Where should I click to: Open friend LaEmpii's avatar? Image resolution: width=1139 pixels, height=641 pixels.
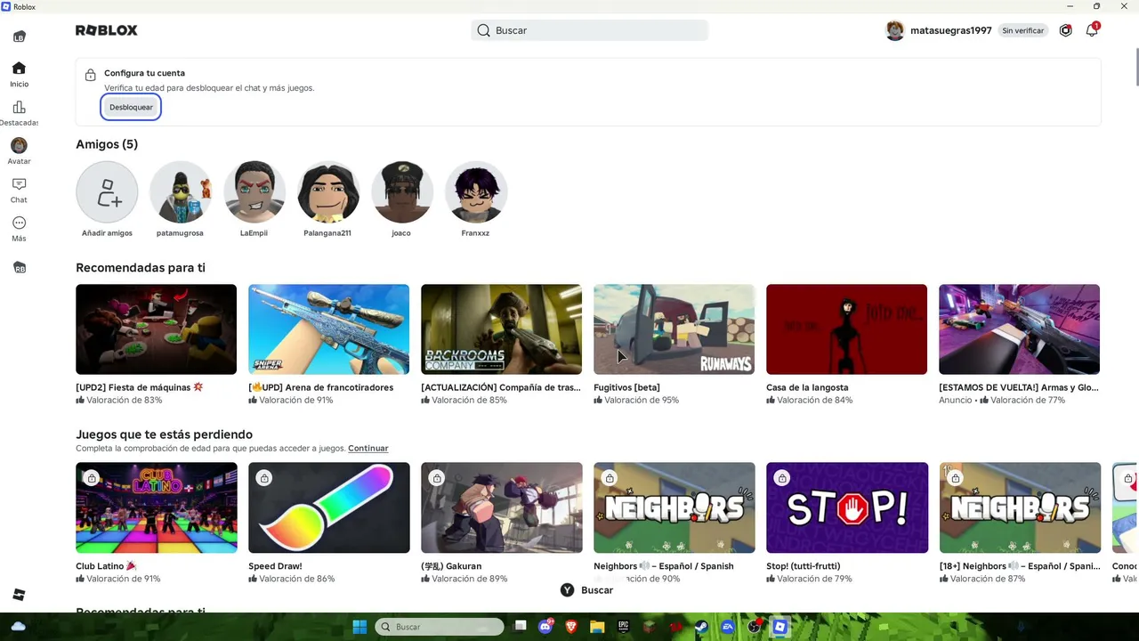pyautogui.click(x=254, y=192)
